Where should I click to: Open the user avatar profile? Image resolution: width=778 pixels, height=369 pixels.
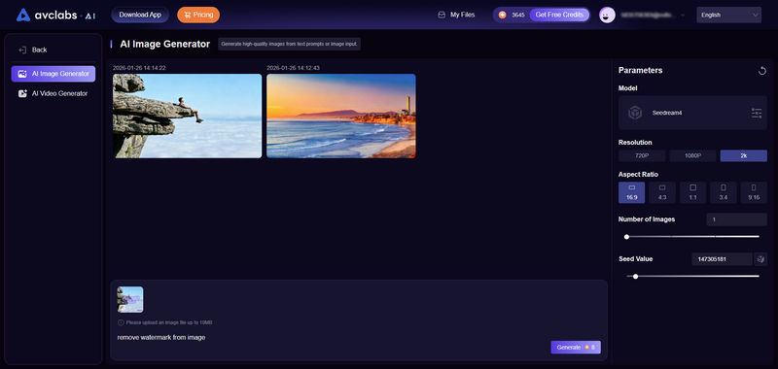tap(607, 15)
